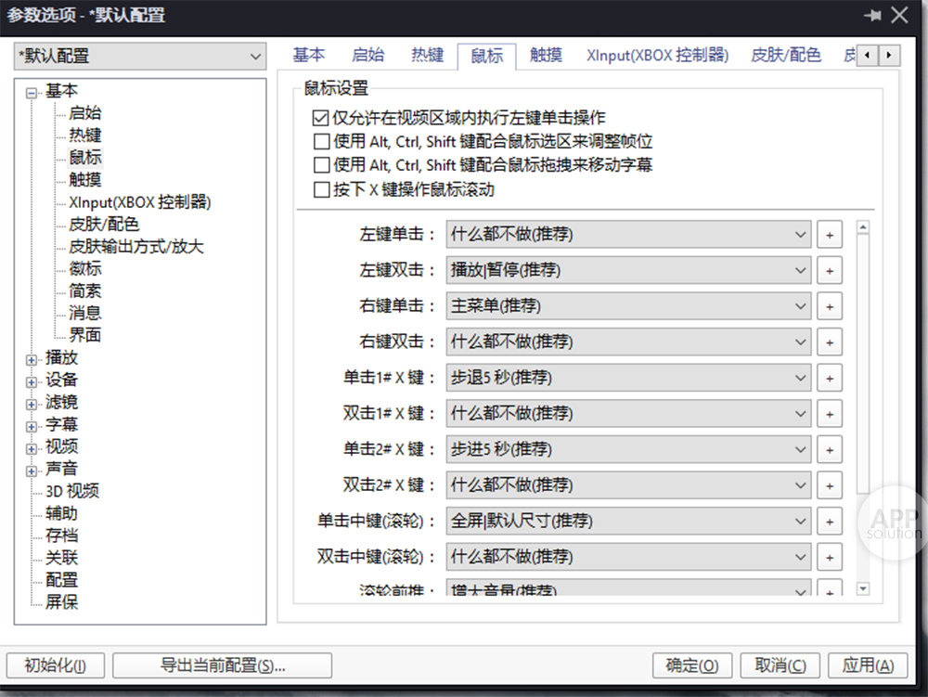Pin the preferences window with pushpin icon

tap(872, 16)
